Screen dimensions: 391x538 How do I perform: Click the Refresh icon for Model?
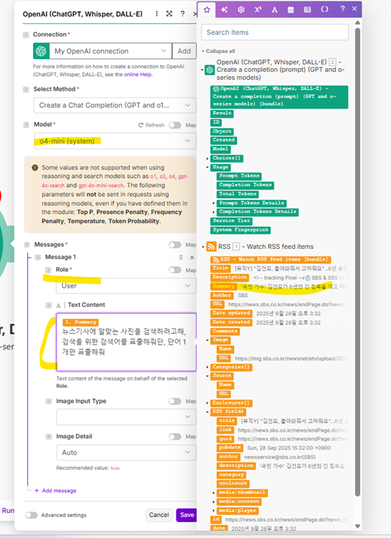(x=141, y=125)
